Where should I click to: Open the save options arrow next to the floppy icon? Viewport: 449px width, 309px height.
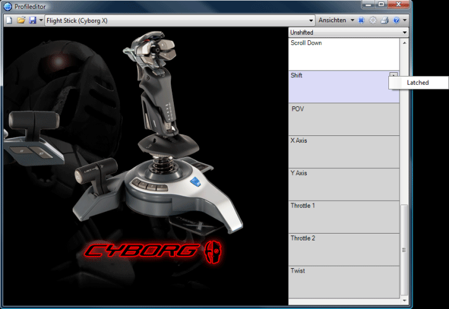coord(41,20)
